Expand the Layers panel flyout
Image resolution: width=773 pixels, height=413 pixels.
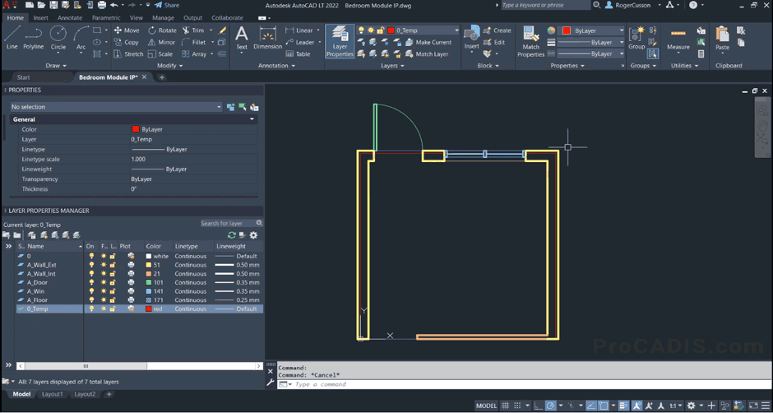coord(392,66)
